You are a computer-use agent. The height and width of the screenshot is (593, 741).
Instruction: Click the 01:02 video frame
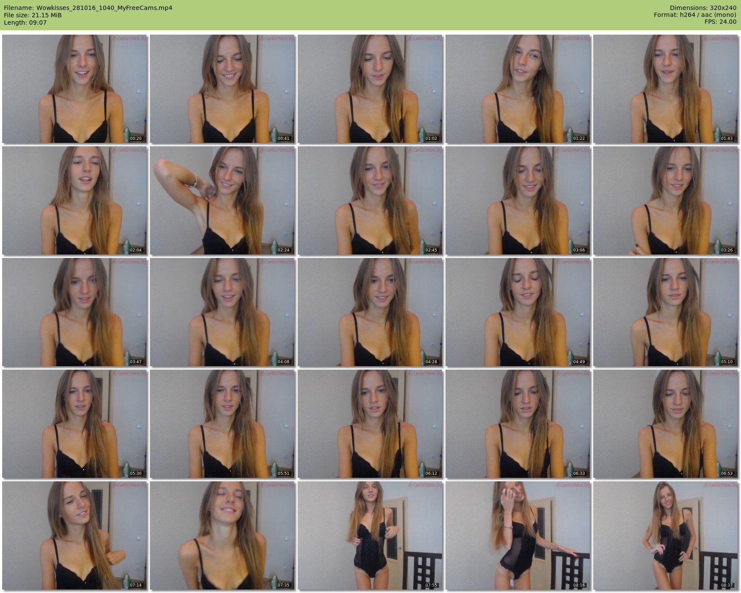coord(370,89)
